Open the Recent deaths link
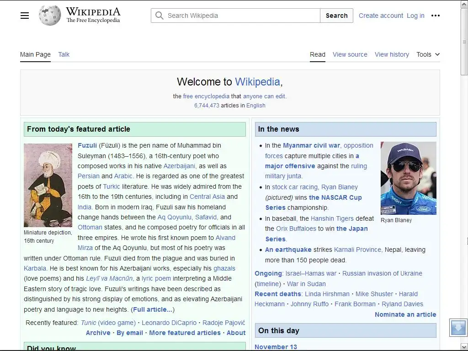Viewport: 468px width, 351px height. click(x=277, y=294)
